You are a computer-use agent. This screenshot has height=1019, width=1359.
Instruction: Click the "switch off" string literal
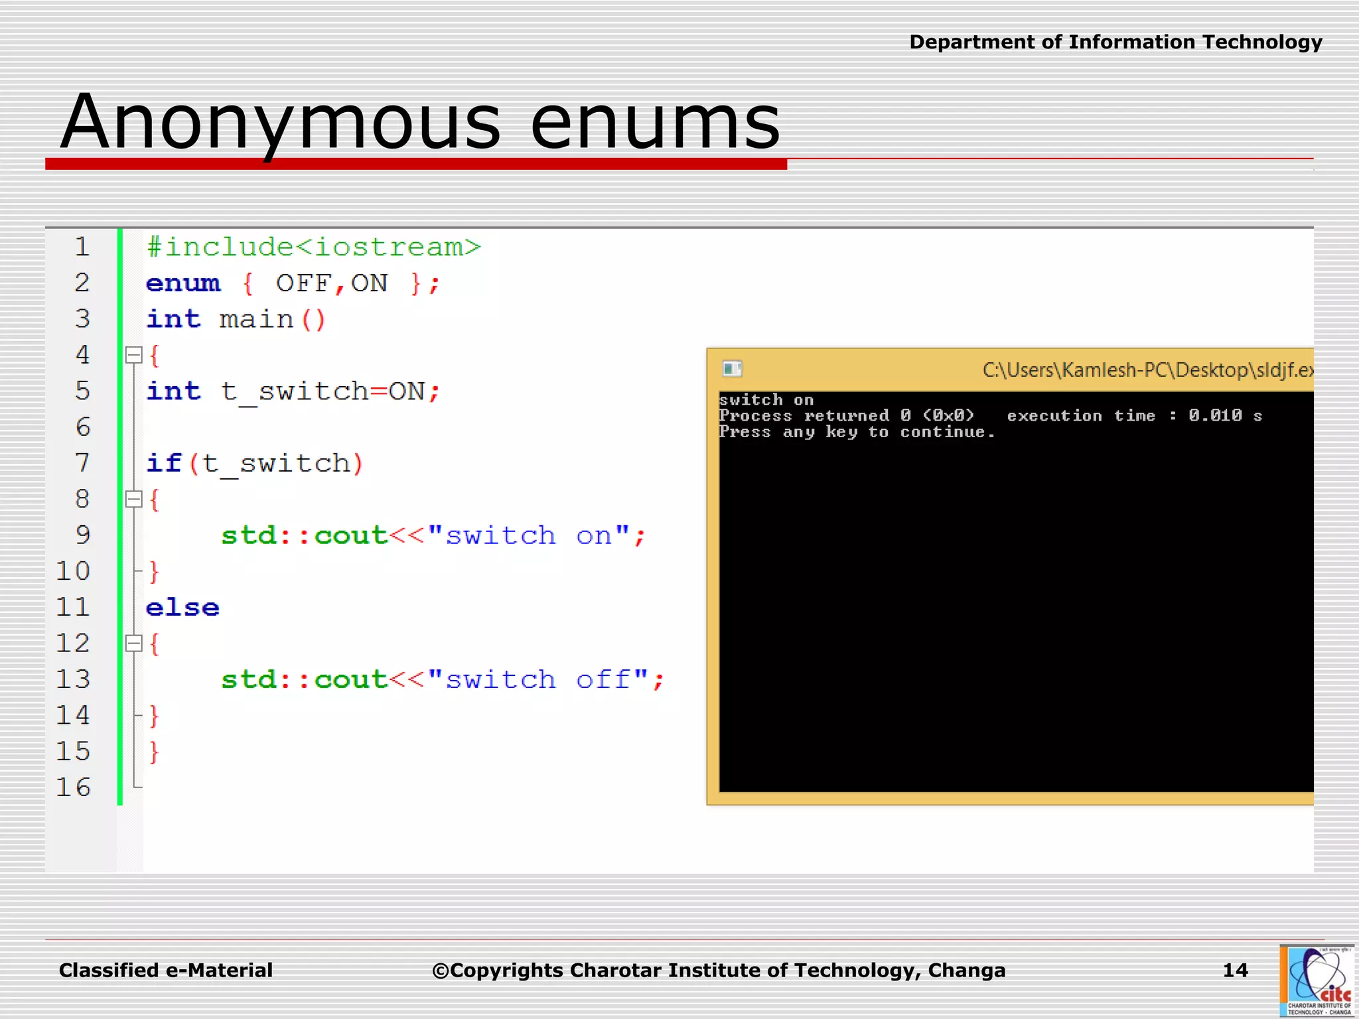[537, 679]
